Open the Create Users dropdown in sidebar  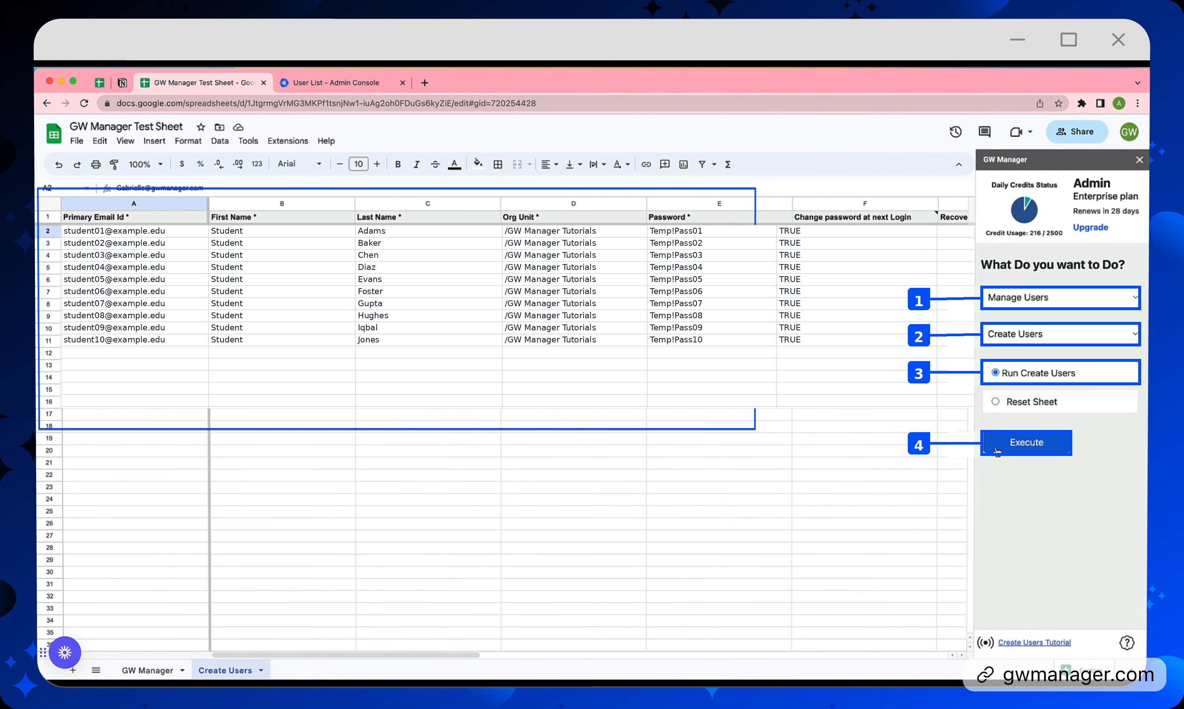click(x=1061, y=334)
